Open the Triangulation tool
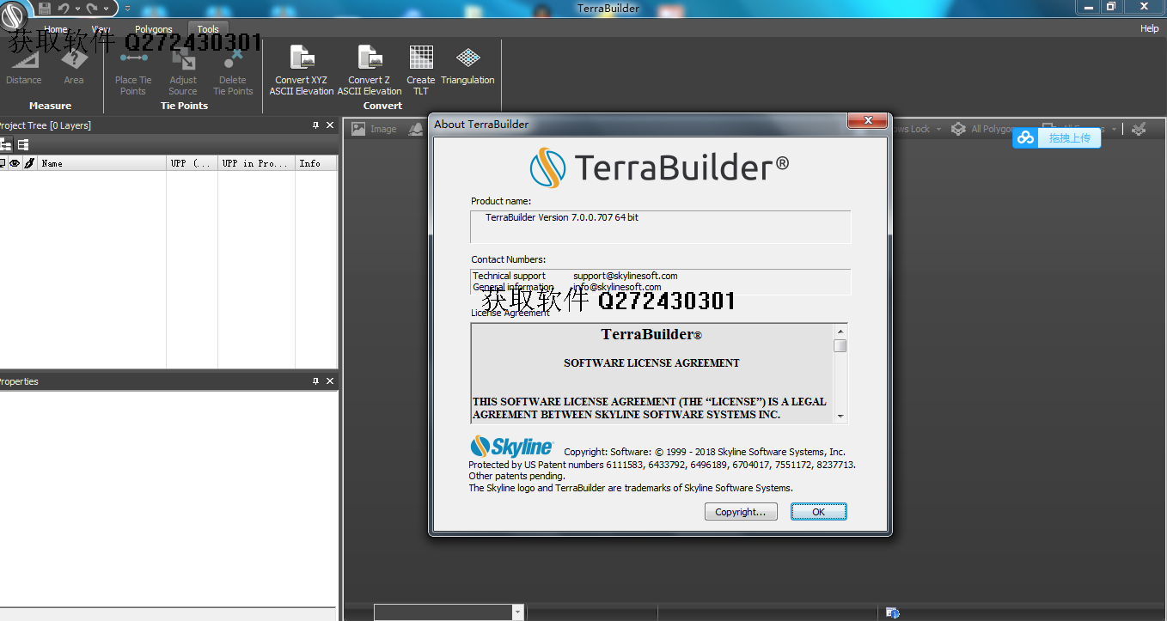Viewport: 1167px width, 621px height. 467,66
